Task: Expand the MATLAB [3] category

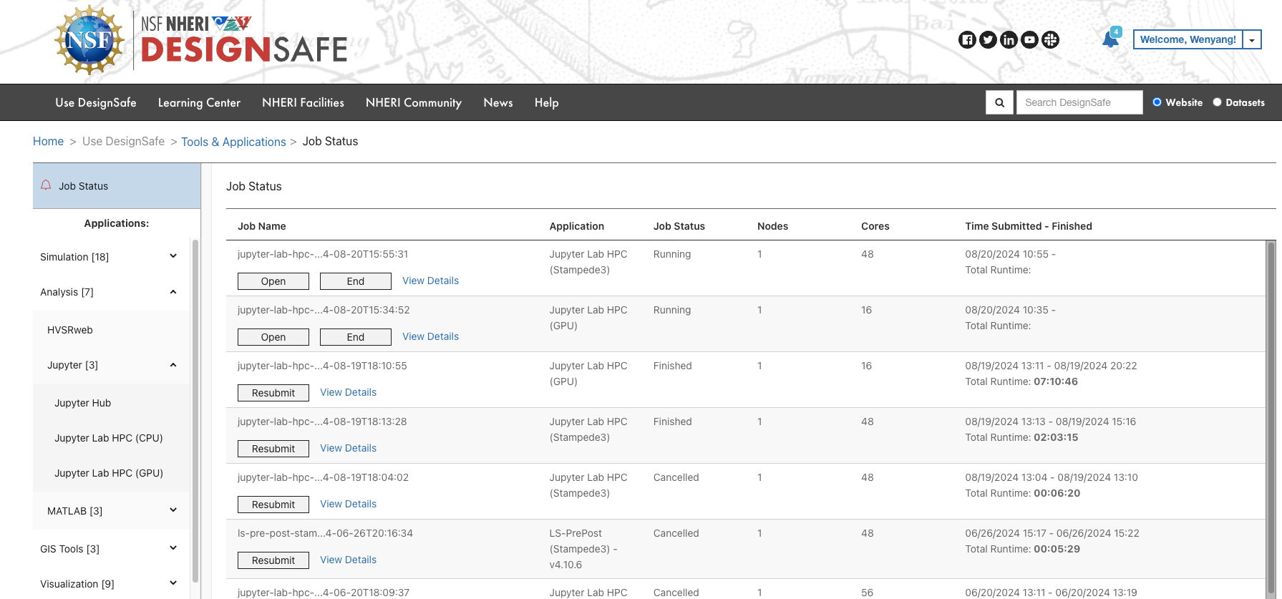Action: tap(173, 510)
